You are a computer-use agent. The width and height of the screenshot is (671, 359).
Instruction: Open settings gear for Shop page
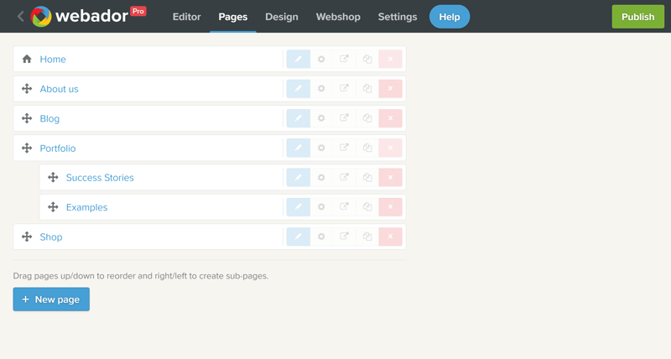[321, 237]
